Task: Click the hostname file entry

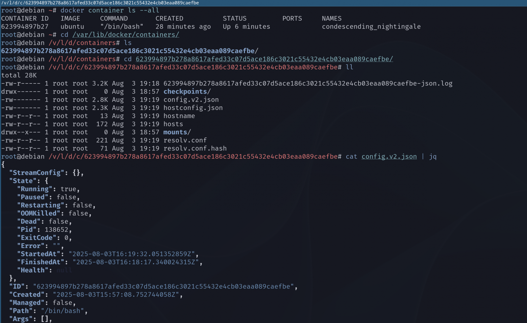Action: click(x=179, y=116)
